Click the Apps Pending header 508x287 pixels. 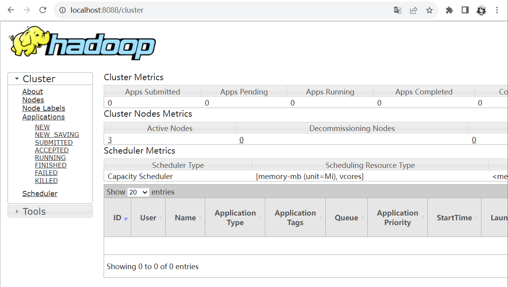[x=244, y=92]
